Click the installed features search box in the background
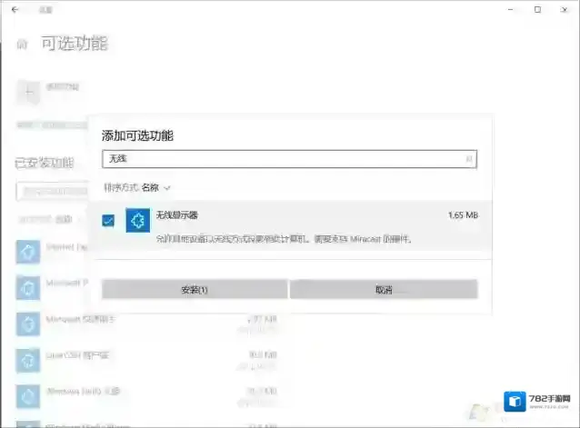The width and height of the screenshot is (580, 428). [x=53, y=191]
